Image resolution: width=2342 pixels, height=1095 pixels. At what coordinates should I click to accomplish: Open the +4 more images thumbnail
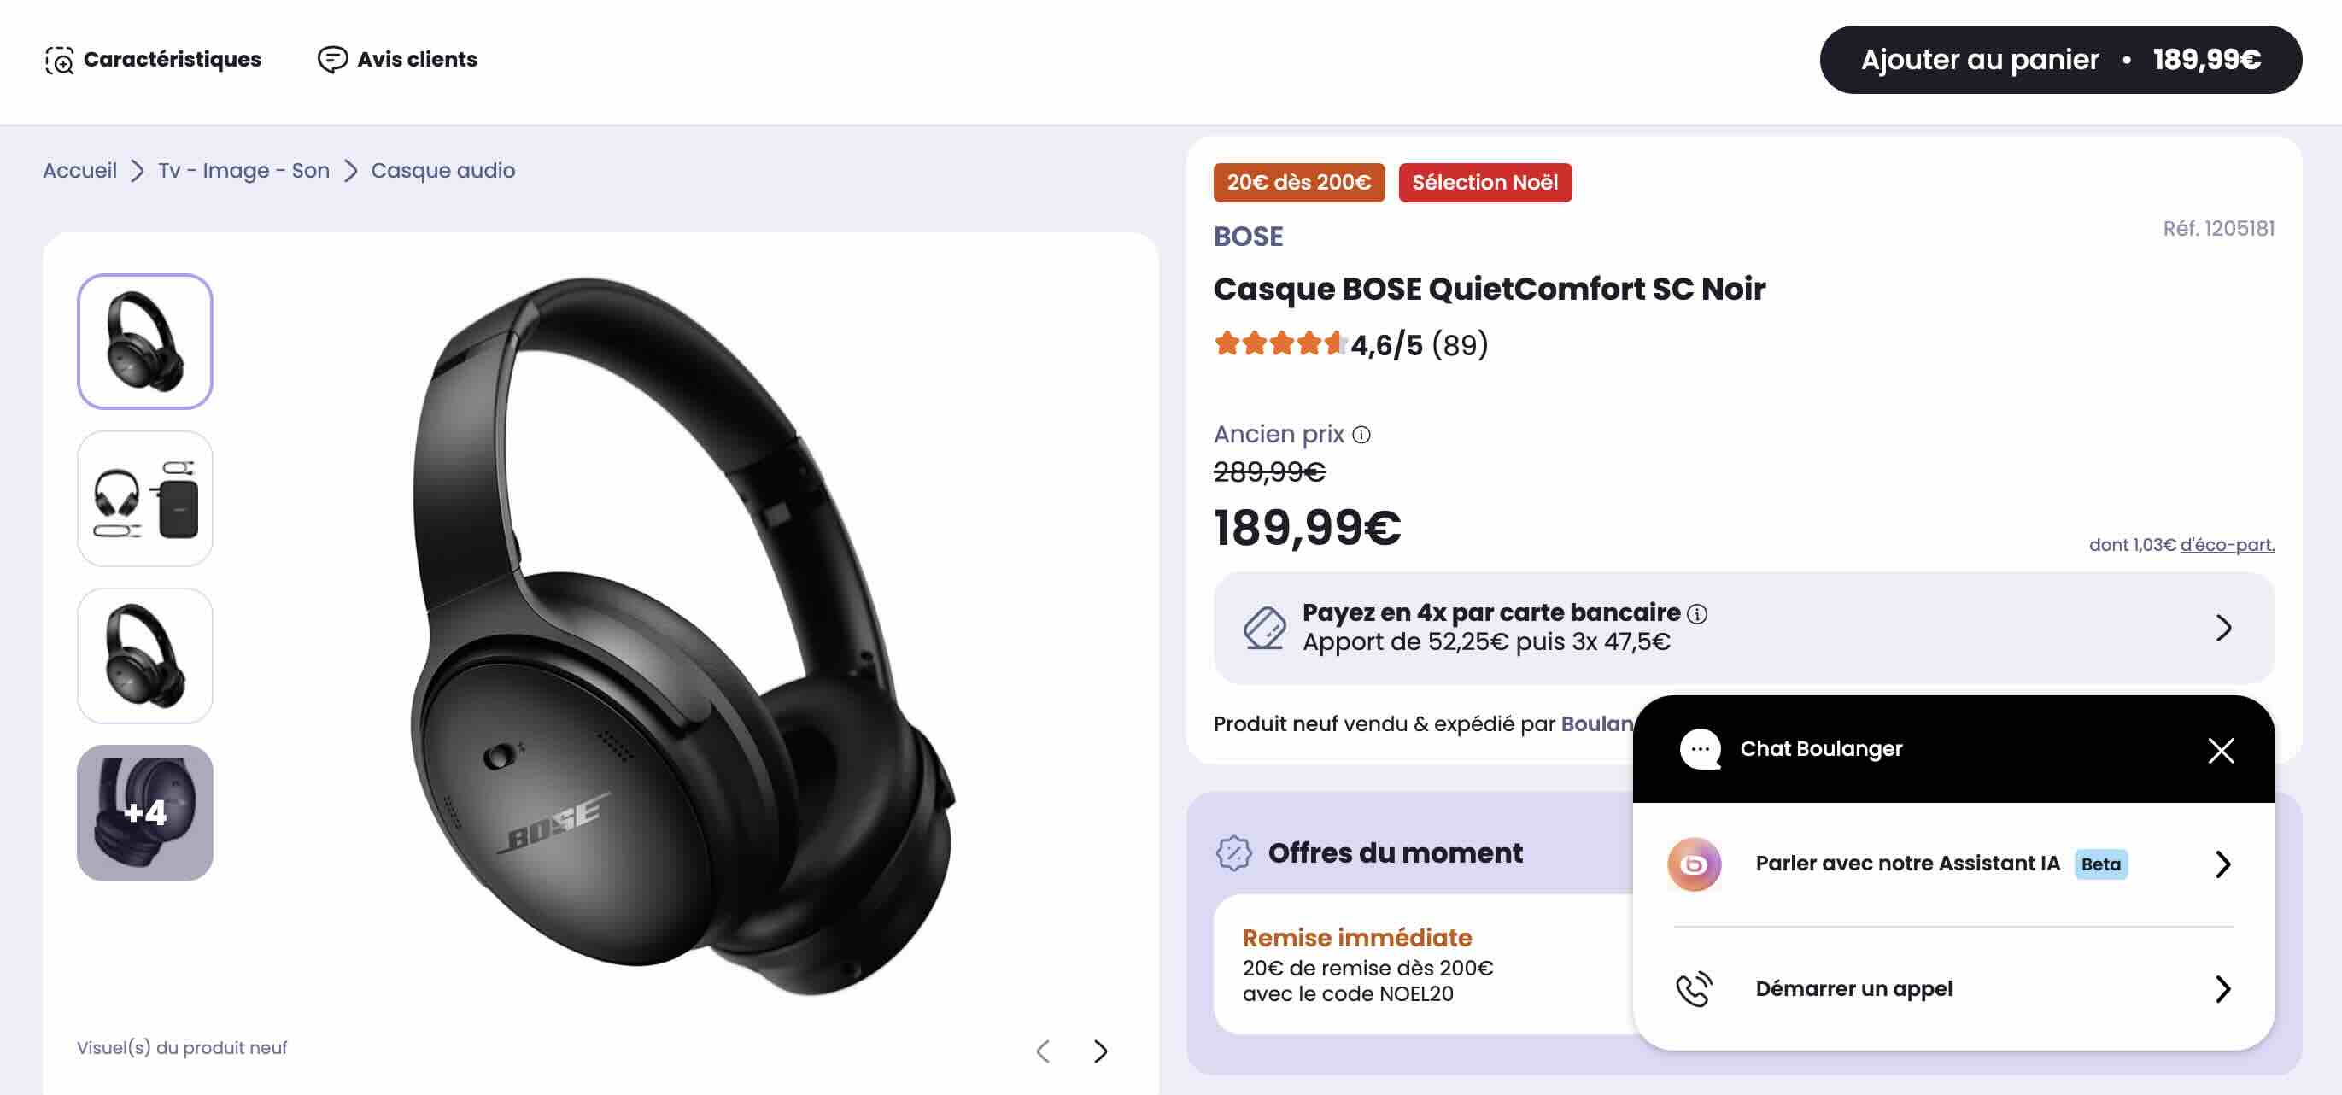pos(145,813)
